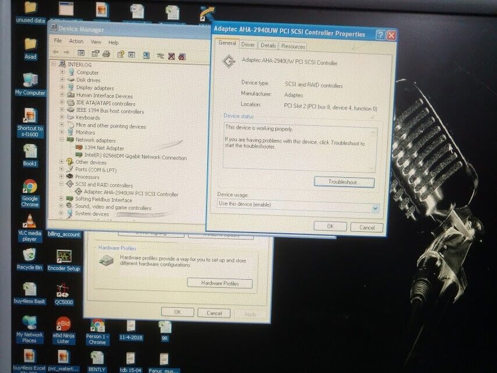Select the My Computer desktop icon

point(30,84)
